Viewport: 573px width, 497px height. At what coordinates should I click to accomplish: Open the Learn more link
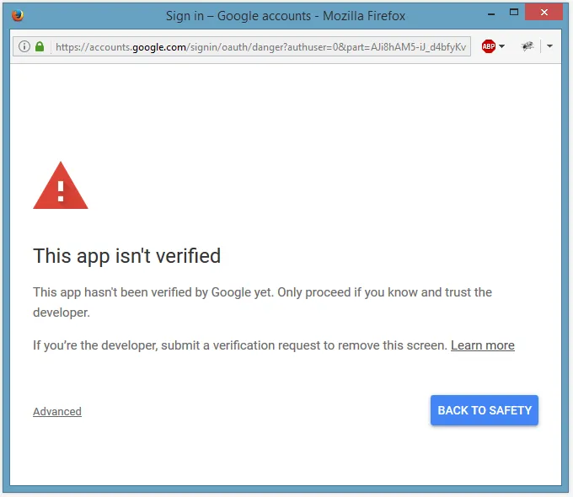point(482,345)
